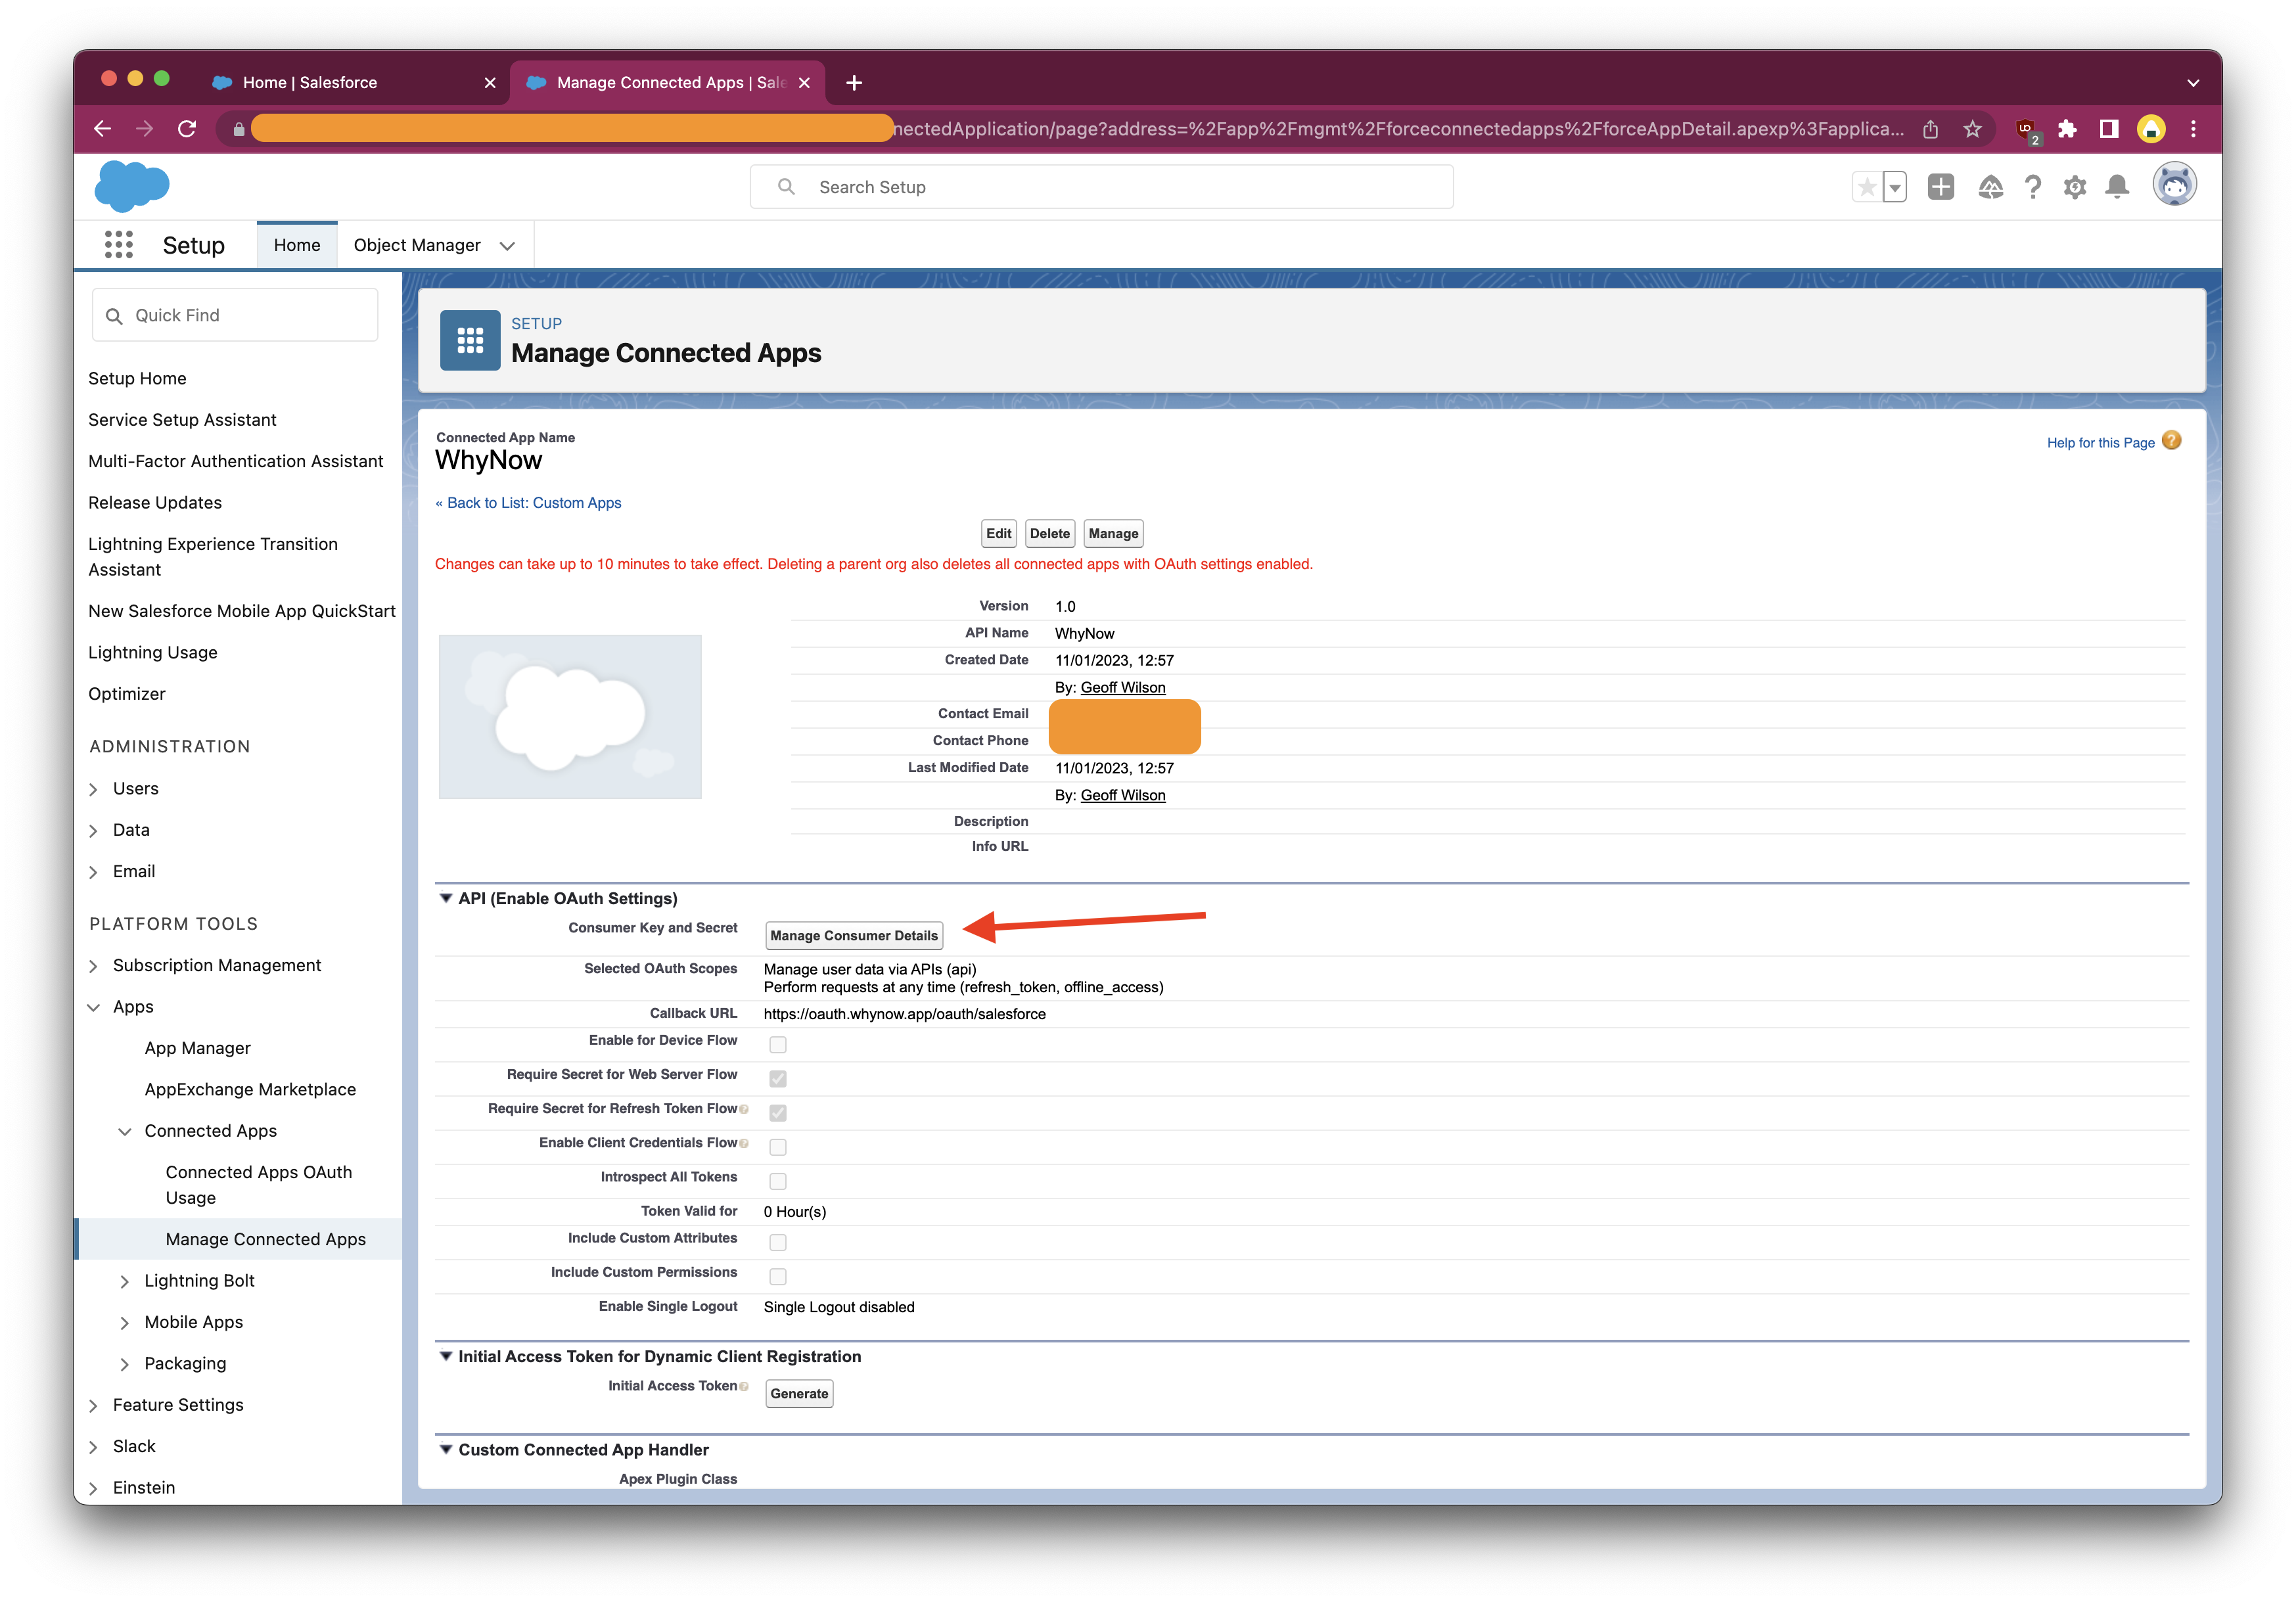The height and width of the screenshot is (1602, 2296).
Task: Click the connected app cloud logo thumbnail
Action: (570, 717)
